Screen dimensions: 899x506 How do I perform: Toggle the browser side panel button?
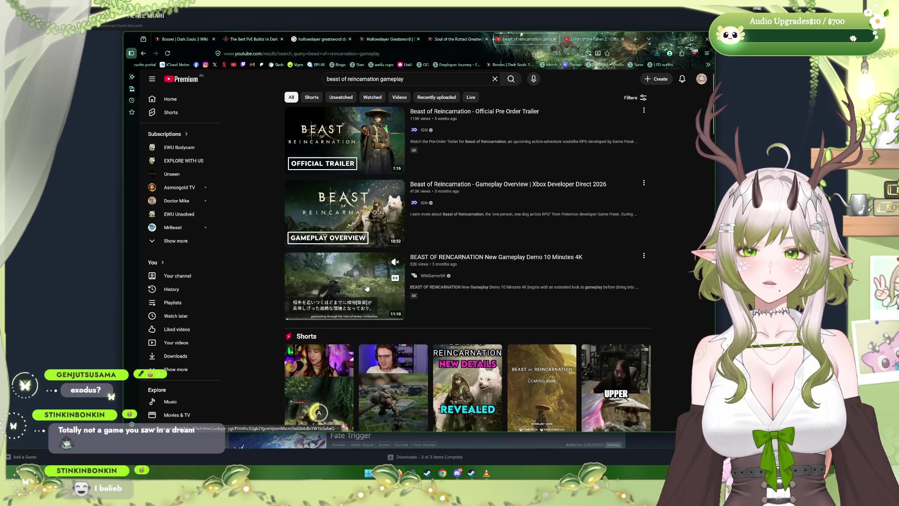coord(131,53)
